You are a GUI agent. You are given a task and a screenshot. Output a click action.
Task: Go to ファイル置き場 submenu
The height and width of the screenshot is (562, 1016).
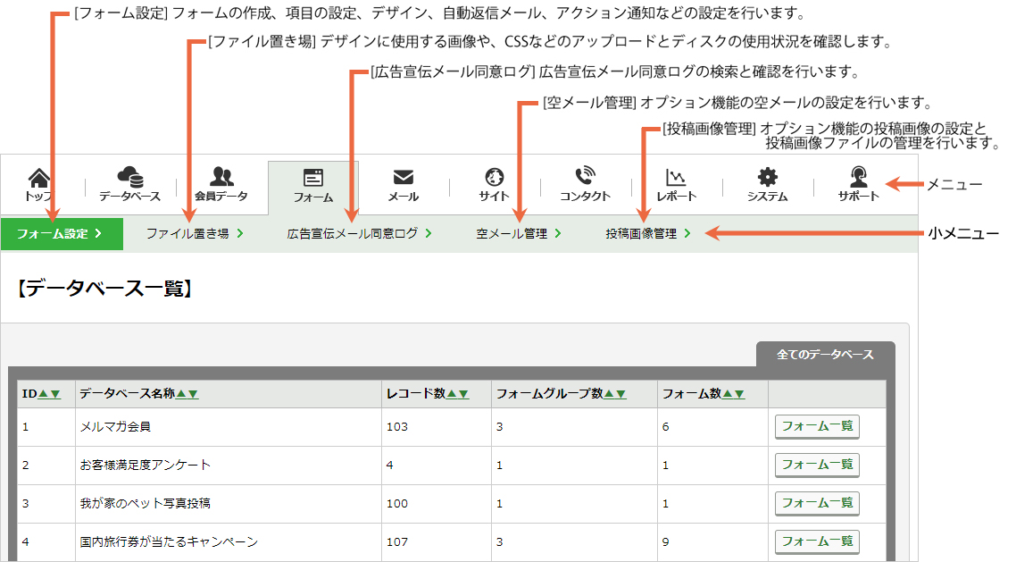(x=195, y=233)
